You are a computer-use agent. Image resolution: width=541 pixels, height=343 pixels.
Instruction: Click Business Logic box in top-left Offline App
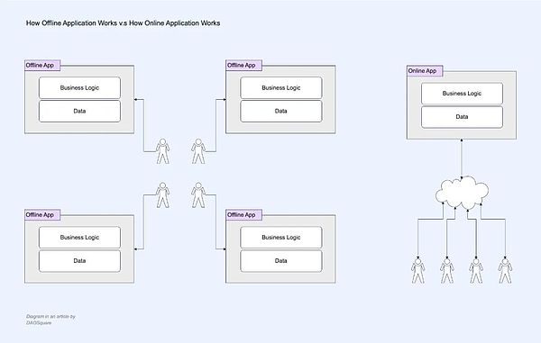pos(79,88)
